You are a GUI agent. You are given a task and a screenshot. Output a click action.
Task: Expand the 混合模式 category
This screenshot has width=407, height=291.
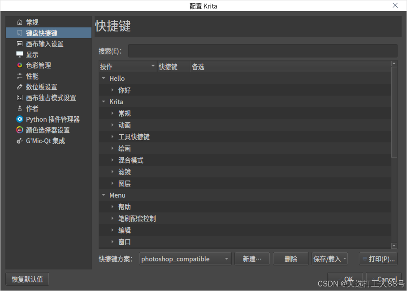(113, 160)
